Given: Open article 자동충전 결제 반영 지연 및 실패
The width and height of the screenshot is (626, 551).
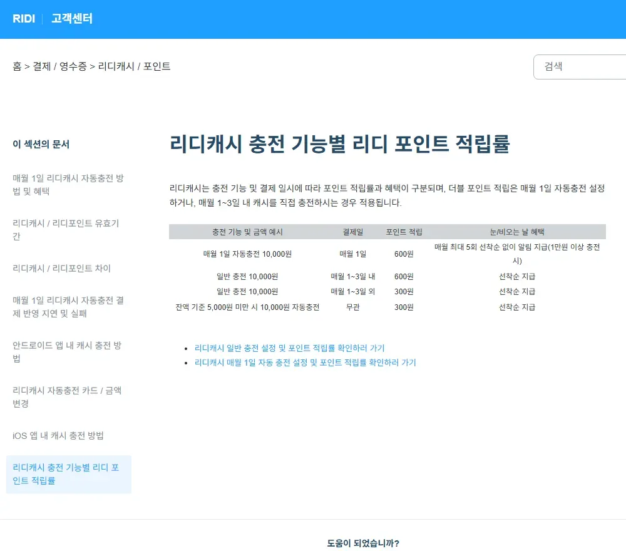Looking at the screenshot, I should coord(68,307).
